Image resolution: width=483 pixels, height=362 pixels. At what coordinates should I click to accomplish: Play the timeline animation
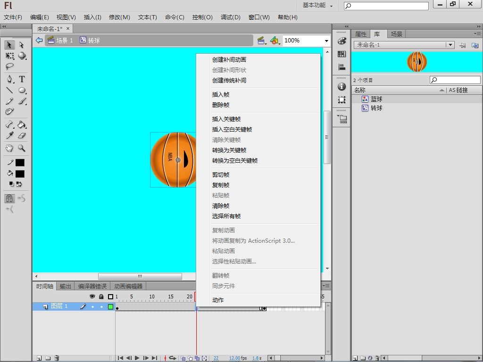[137, 358]
